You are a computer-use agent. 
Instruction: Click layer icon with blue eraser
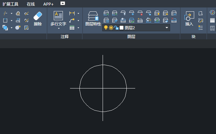[x=166, y=20]
